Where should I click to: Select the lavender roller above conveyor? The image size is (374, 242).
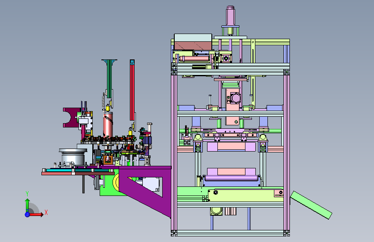231,178
